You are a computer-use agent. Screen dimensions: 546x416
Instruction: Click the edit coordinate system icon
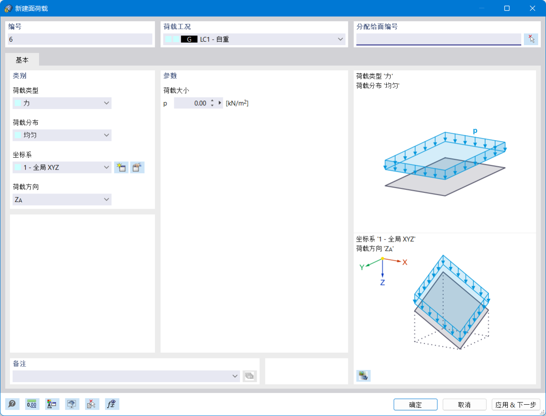(x=137, y=167)
